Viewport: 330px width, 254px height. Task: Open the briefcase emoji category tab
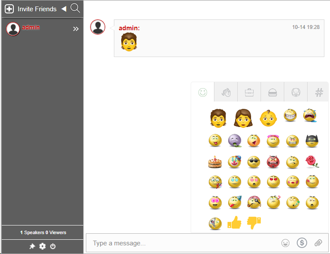pyautogui.click(x=249, y=92)
